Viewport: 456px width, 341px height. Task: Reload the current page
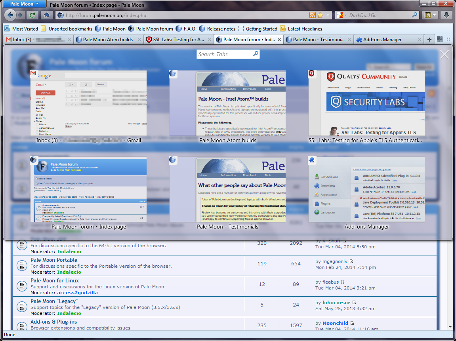click(32, 15)
